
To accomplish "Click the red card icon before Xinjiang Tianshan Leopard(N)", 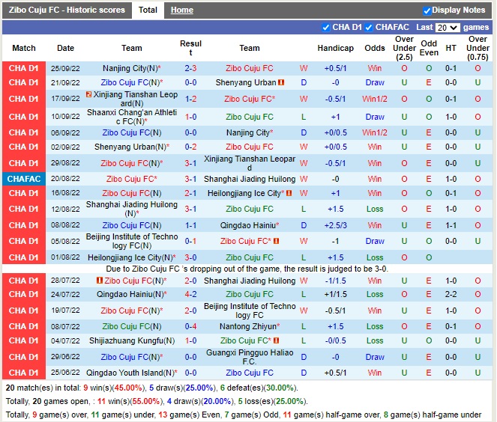I will (x=88, y=95).
